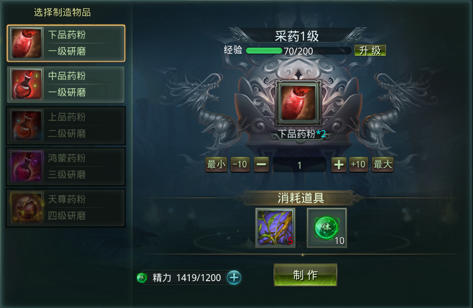This screenshot has width=473, height=308.
Task: Select the 下品药粉 recipe entry
Action: point(66,43)
